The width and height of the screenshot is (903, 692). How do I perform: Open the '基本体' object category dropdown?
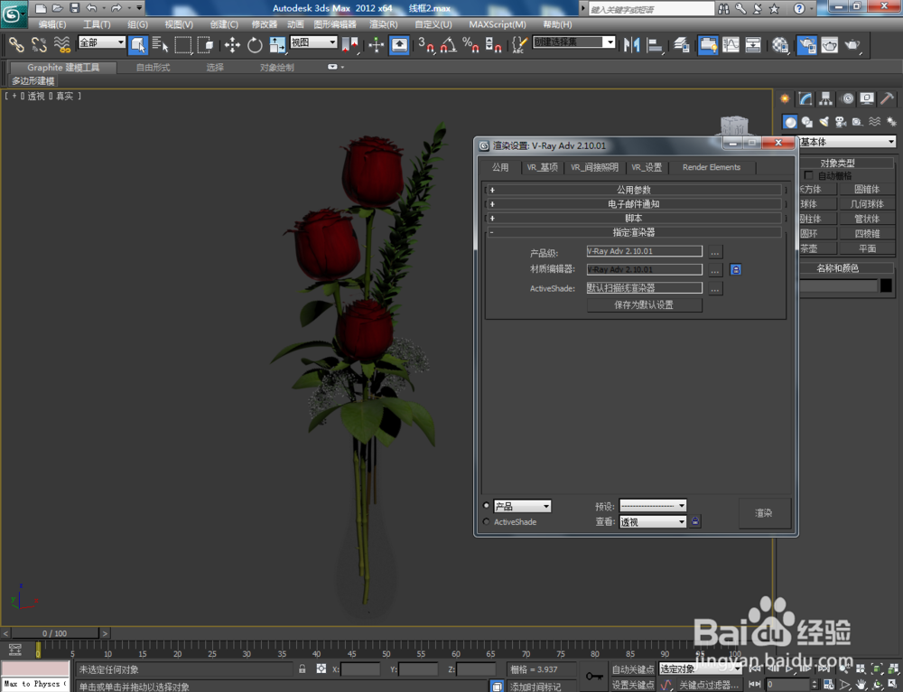[x=847, y=142]
